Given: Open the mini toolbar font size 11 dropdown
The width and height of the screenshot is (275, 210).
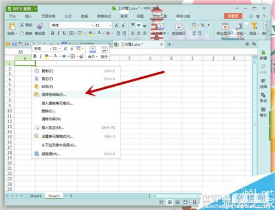Looking at the screenshot, I should coord(59,49).
